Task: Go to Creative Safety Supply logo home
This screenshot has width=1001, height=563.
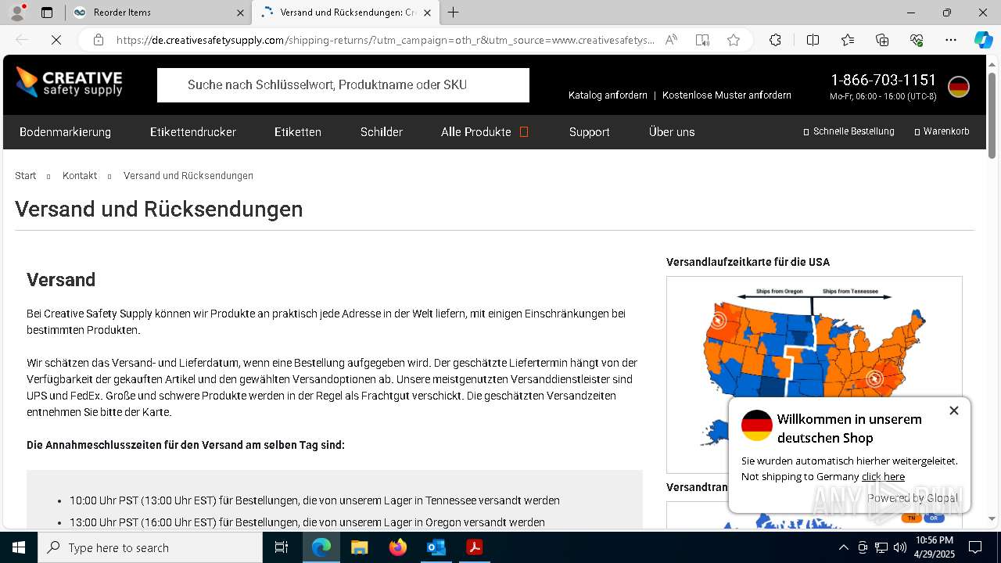Action: coord(69,82)
